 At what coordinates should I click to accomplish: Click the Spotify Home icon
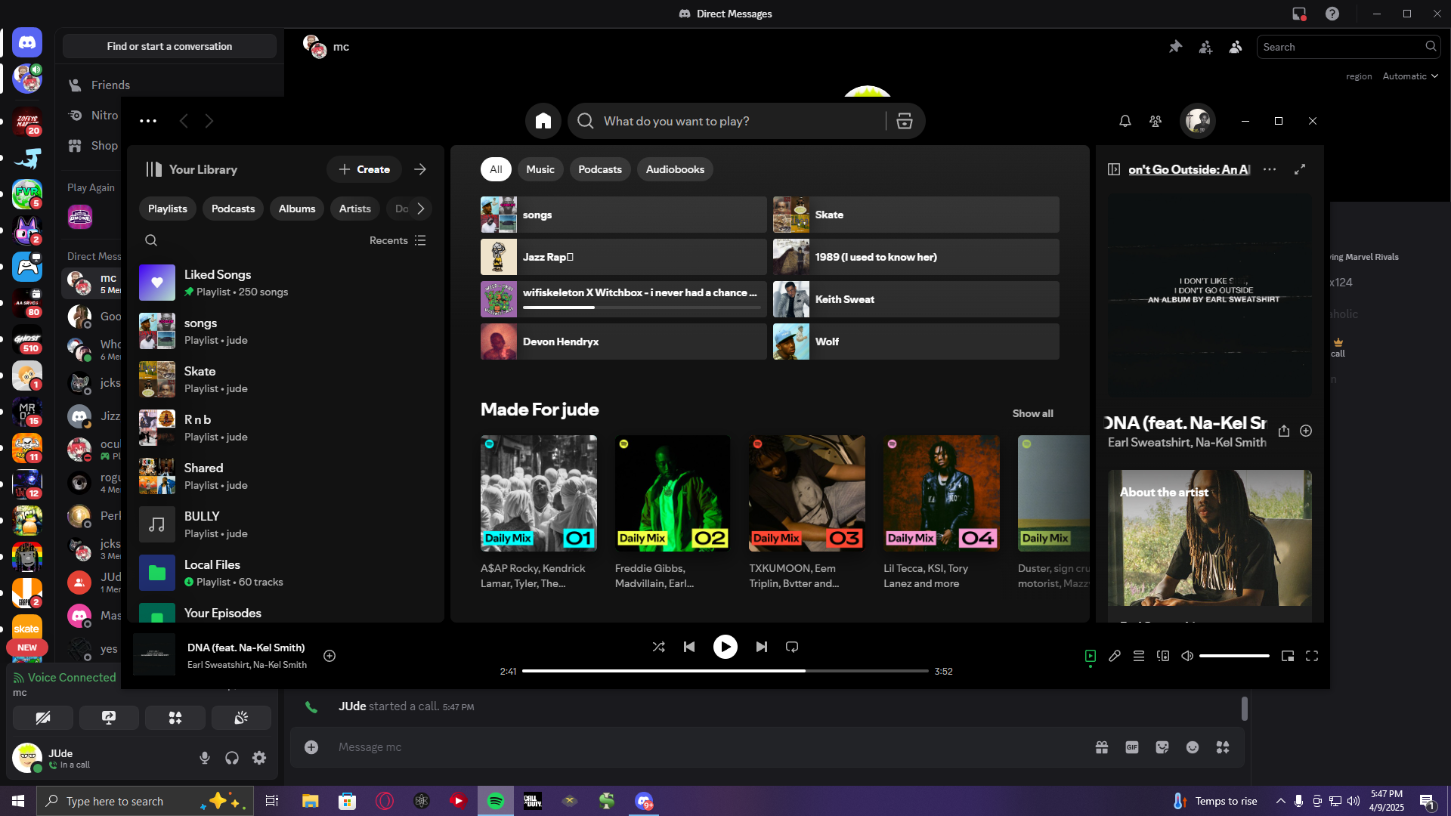tap(543, 121)
